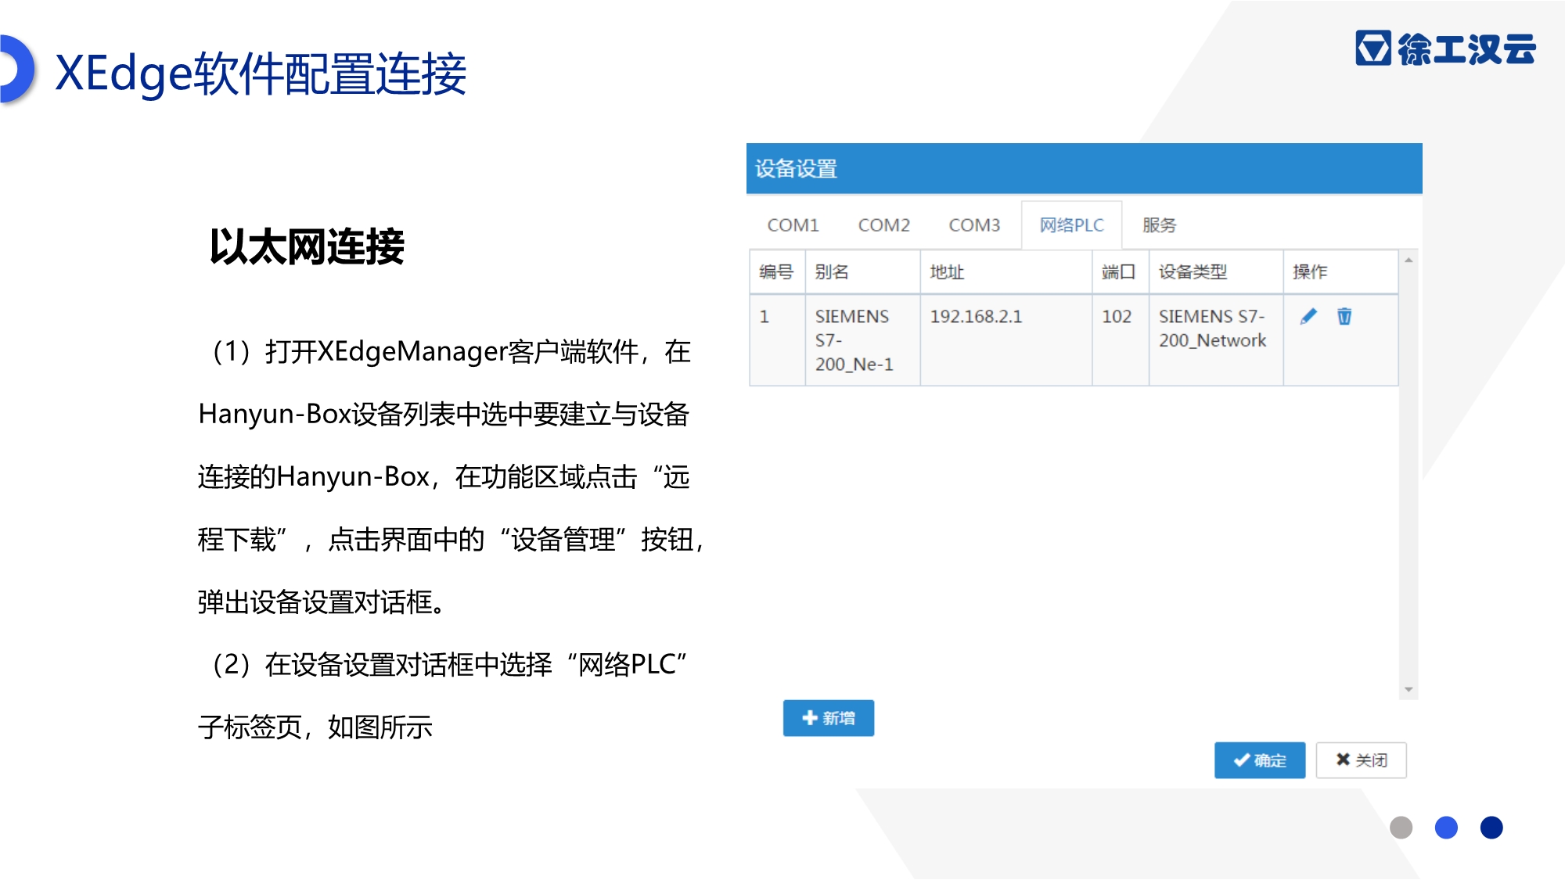Click the gray slide indicator dot

pyautogui.click(x=1401, y=828)
